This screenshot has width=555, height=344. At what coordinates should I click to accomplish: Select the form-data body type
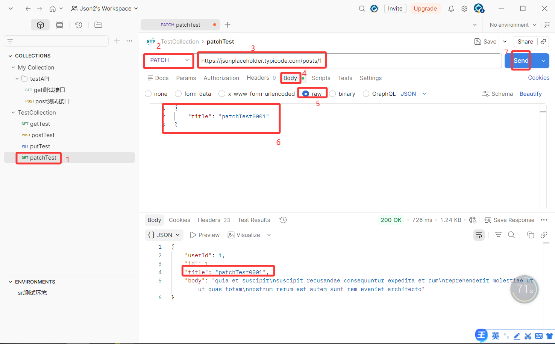[x=178, y=94]
